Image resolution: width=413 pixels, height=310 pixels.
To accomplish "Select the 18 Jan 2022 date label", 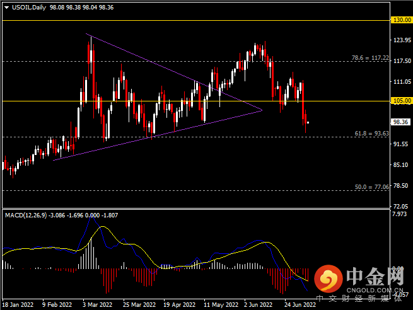I will click(x=18, y=305).
